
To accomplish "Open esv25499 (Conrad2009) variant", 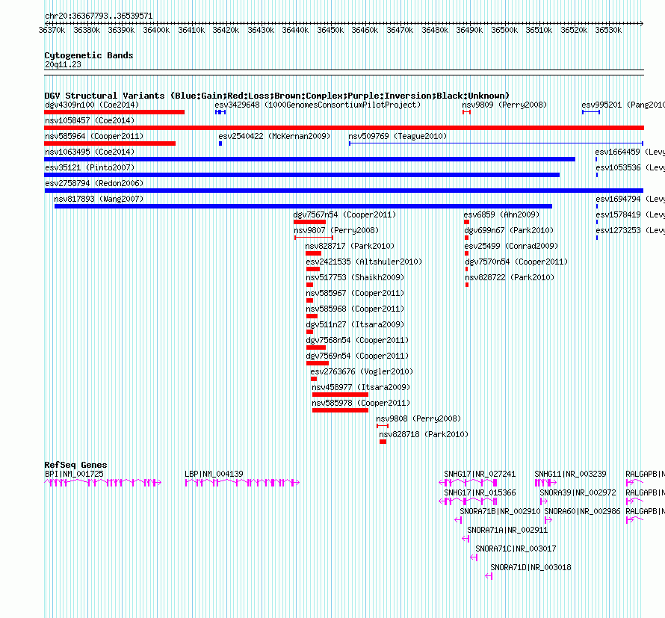I will [511, 246].
